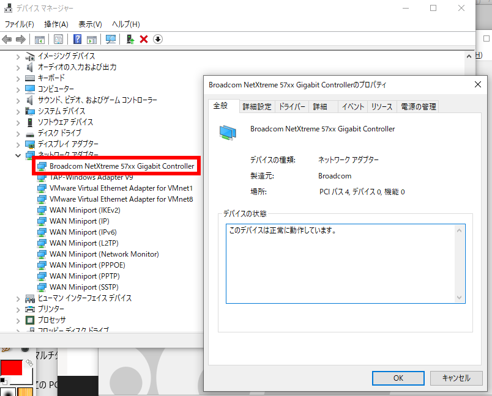
Task: Expand サウンド、ビデオ、およびゲーム コントローラー
Action: coord(18,101)
